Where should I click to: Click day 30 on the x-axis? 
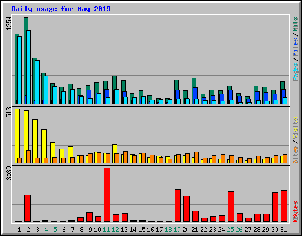pos(274,230)
